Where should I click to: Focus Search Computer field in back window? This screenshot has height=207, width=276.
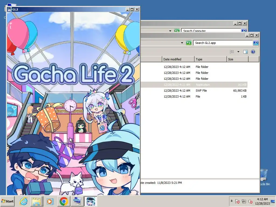click(211, 31)
